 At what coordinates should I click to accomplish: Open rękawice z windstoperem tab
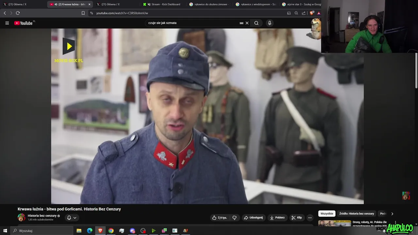256,4
